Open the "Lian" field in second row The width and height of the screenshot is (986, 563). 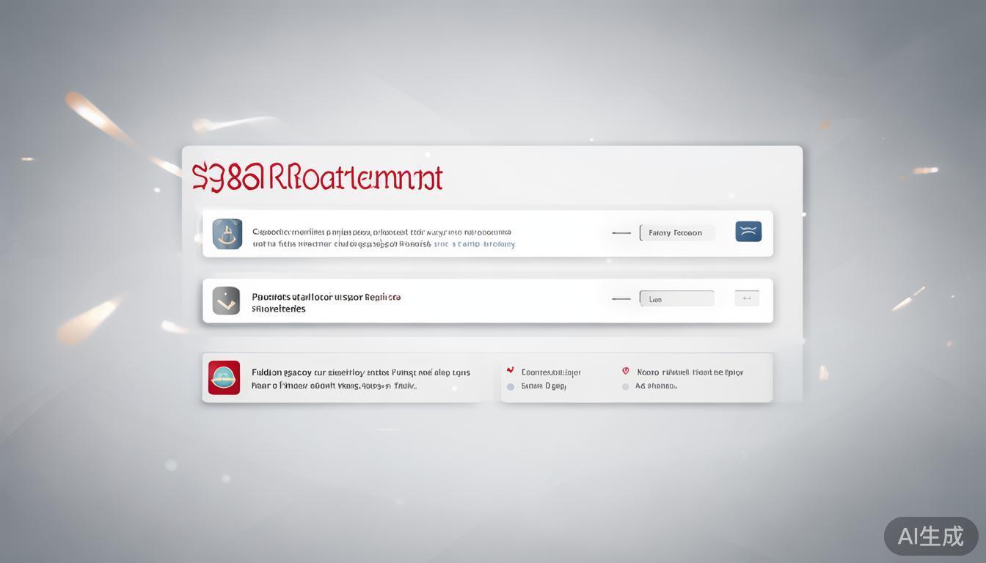point(677,299)
